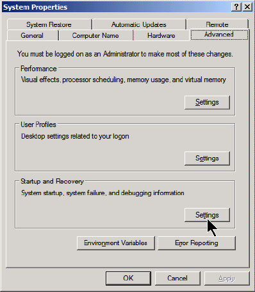Close the System Properties dialog
This screenshot has width=255, height=292.
[247, 7]
